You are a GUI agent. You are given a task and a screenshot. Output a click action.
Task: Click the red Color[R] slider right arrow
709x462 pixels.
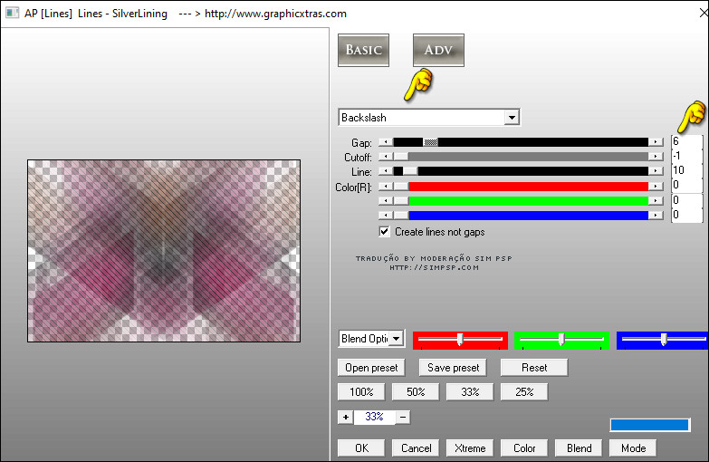point(655,186)
